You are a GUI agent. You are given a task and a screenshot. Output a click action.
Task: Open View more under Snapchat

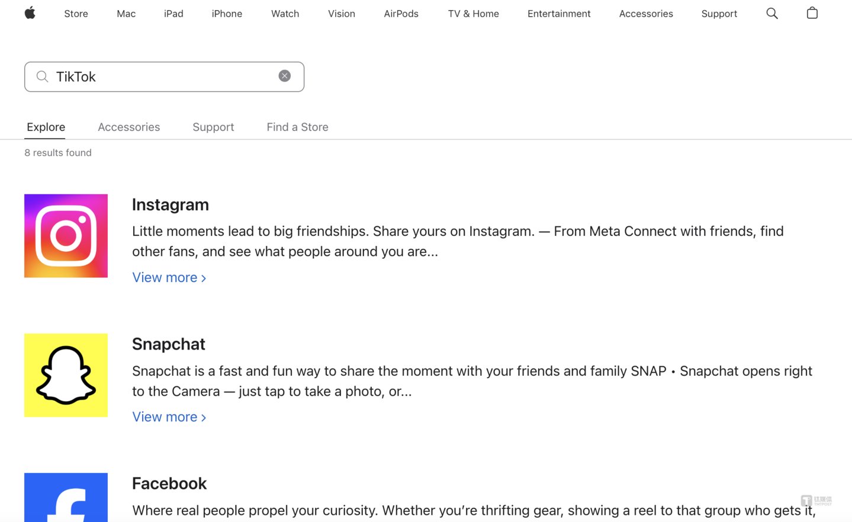[x=169, y=417]
